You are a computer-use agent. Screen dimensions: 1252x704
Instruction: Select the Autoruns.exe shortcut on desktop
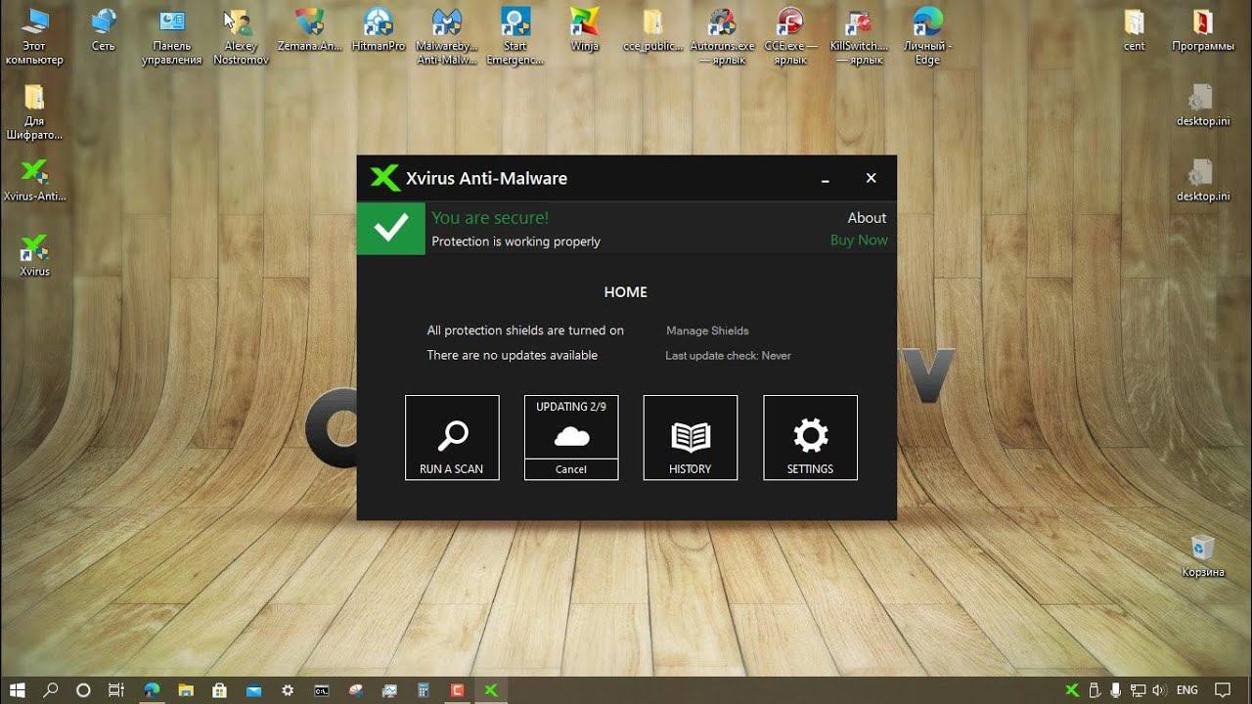click(722, 36)
